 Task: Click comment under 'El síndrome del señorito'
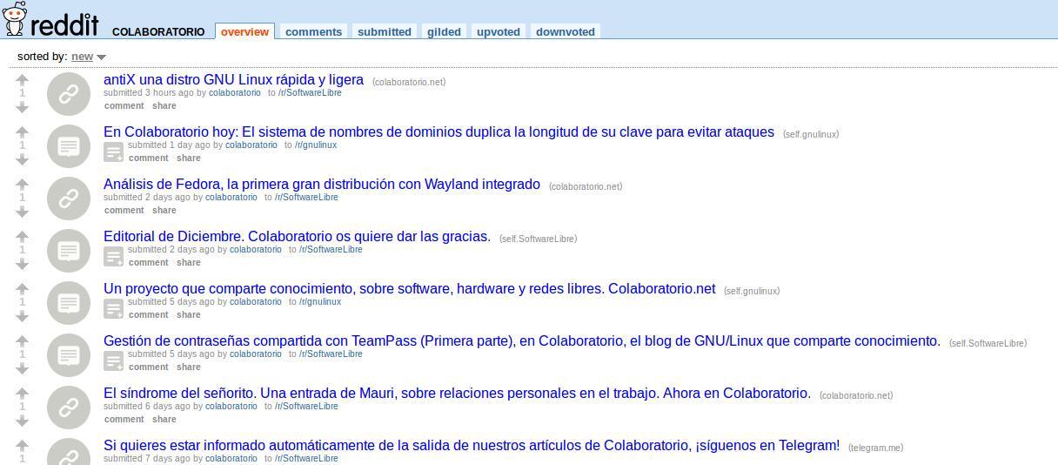(124, 419)
